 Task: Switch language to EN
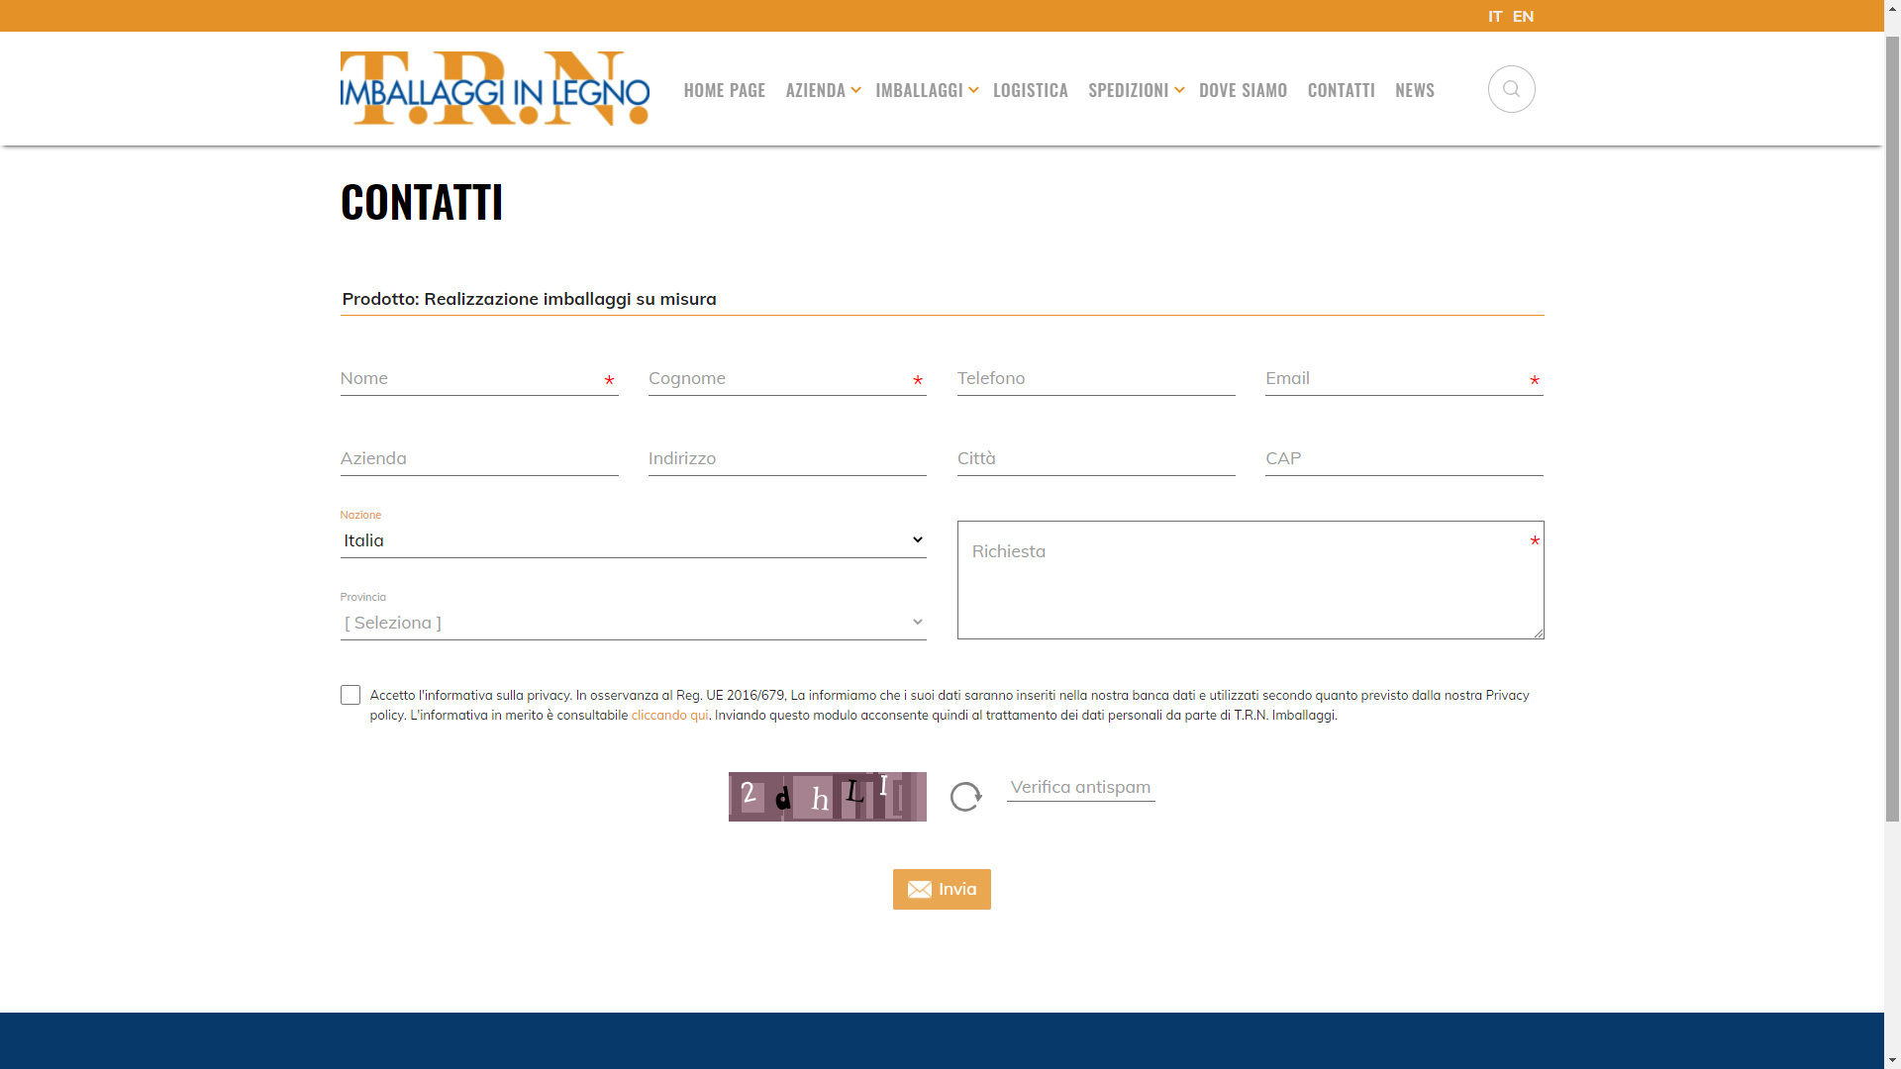click(1523, 16)
